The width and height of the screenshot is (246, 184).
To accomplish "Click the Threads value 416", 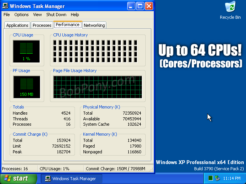I will point(67,119).
